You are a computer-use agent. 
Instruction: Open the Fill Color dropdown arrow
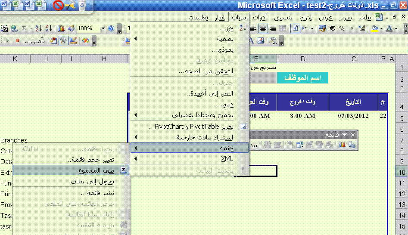(381, 28)
